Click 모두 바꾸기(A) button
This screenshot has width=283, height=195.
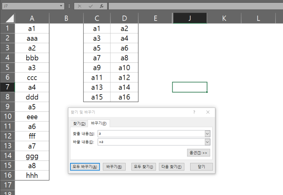85,167
